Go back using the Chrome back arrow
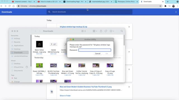179x100 pixels. point(1,6)
